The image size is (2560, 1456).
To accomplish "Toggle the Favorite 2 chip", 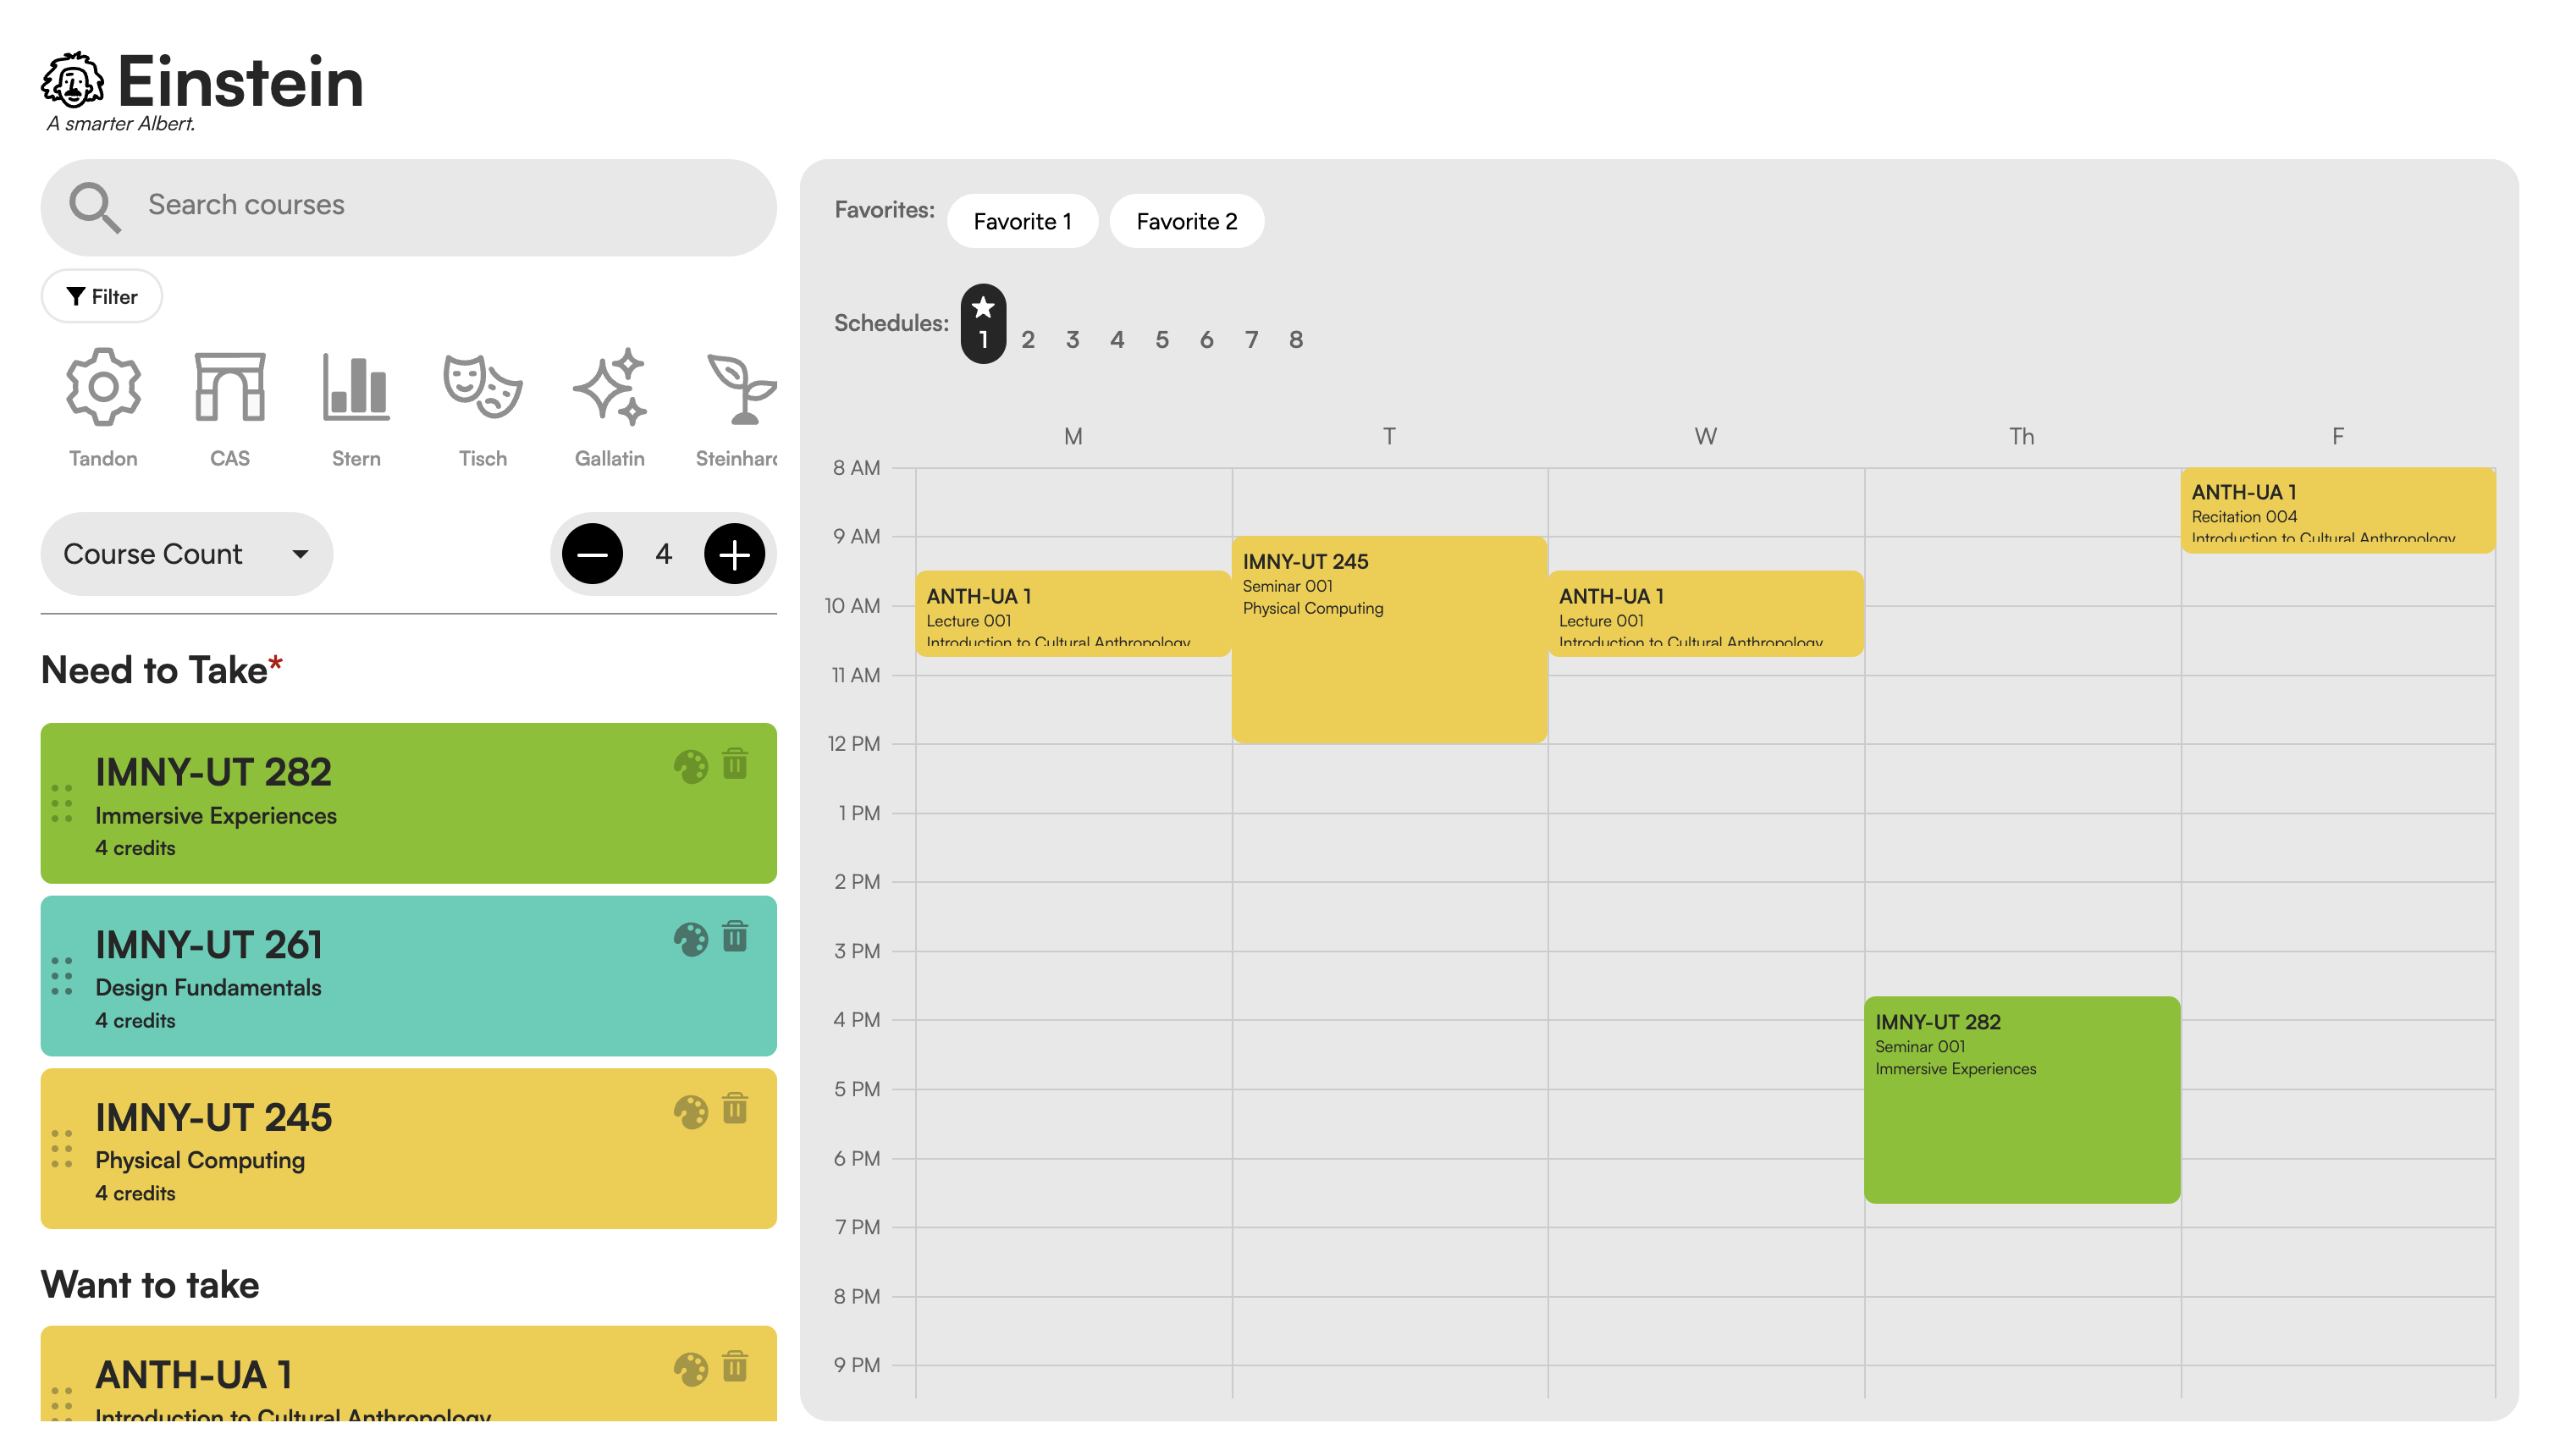I will point(1186,221).
